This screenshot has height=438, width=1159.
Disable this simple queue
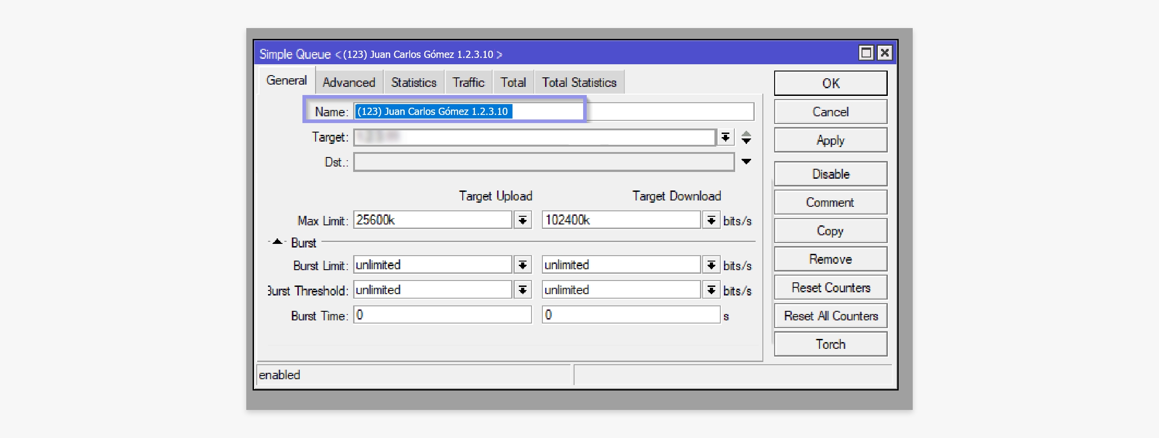830,174
